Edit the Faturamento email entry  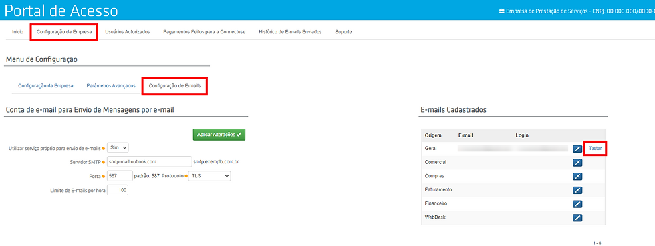(577, 190)
